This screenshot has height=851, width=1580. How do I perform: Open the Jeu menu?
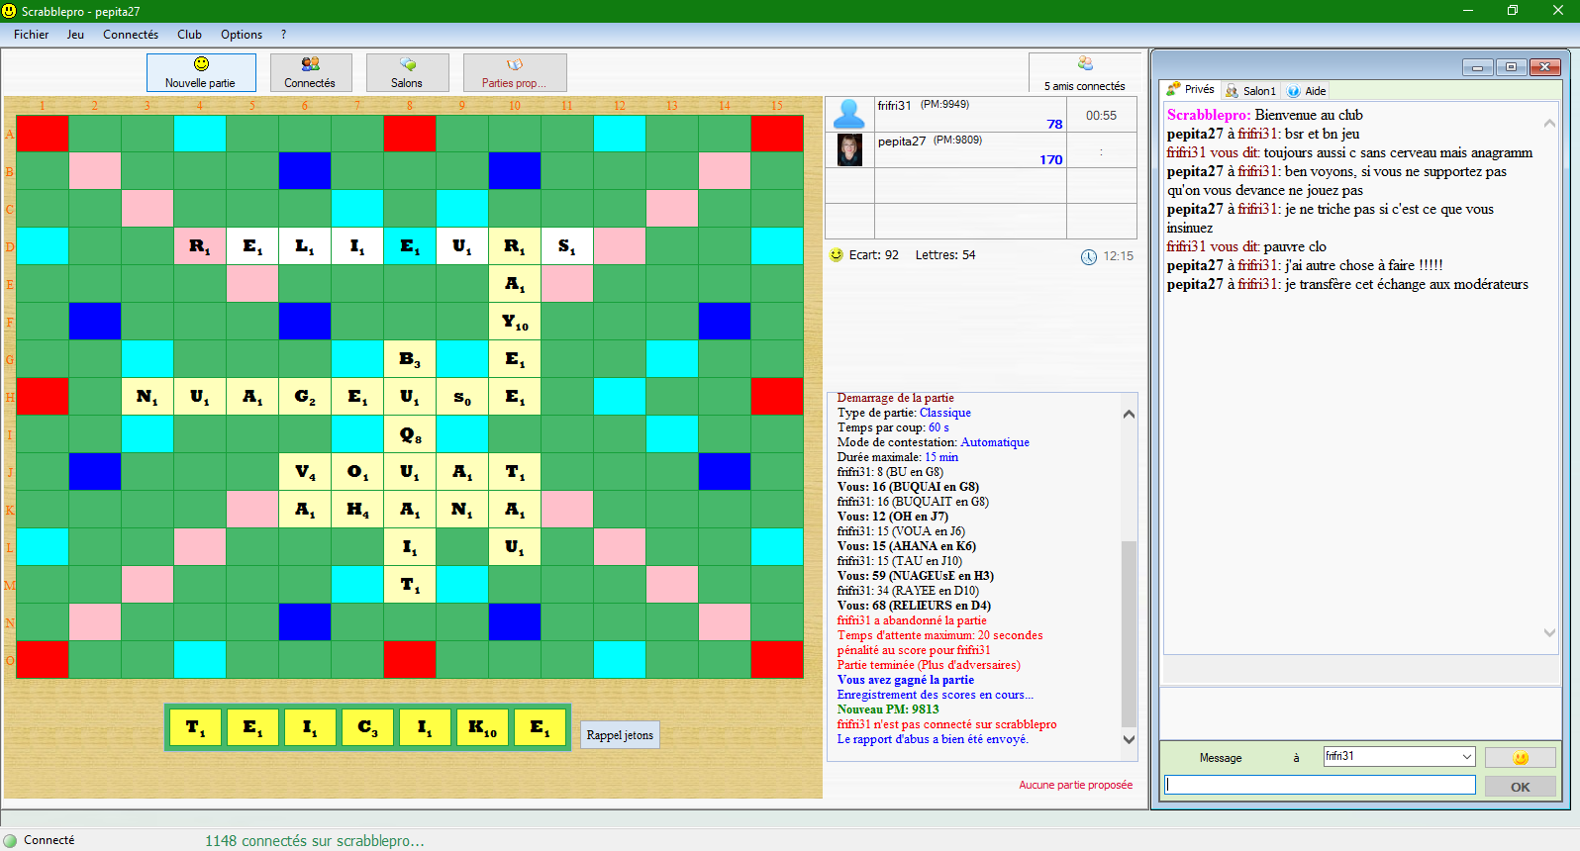75,35
